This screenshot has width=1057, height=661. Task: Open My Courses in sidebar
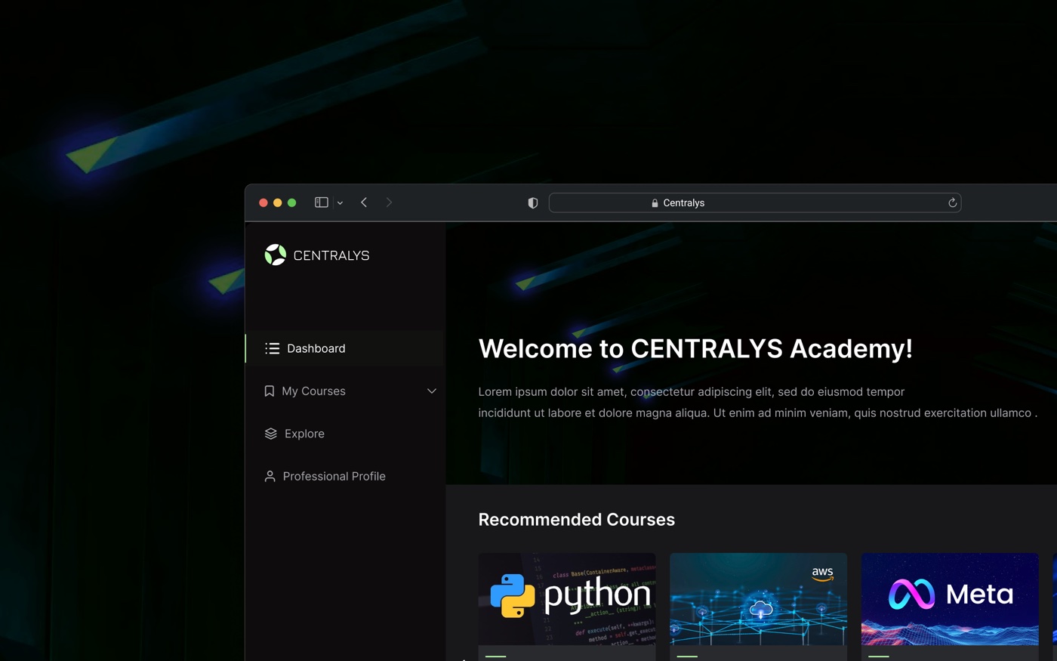(x=345, y=391)
